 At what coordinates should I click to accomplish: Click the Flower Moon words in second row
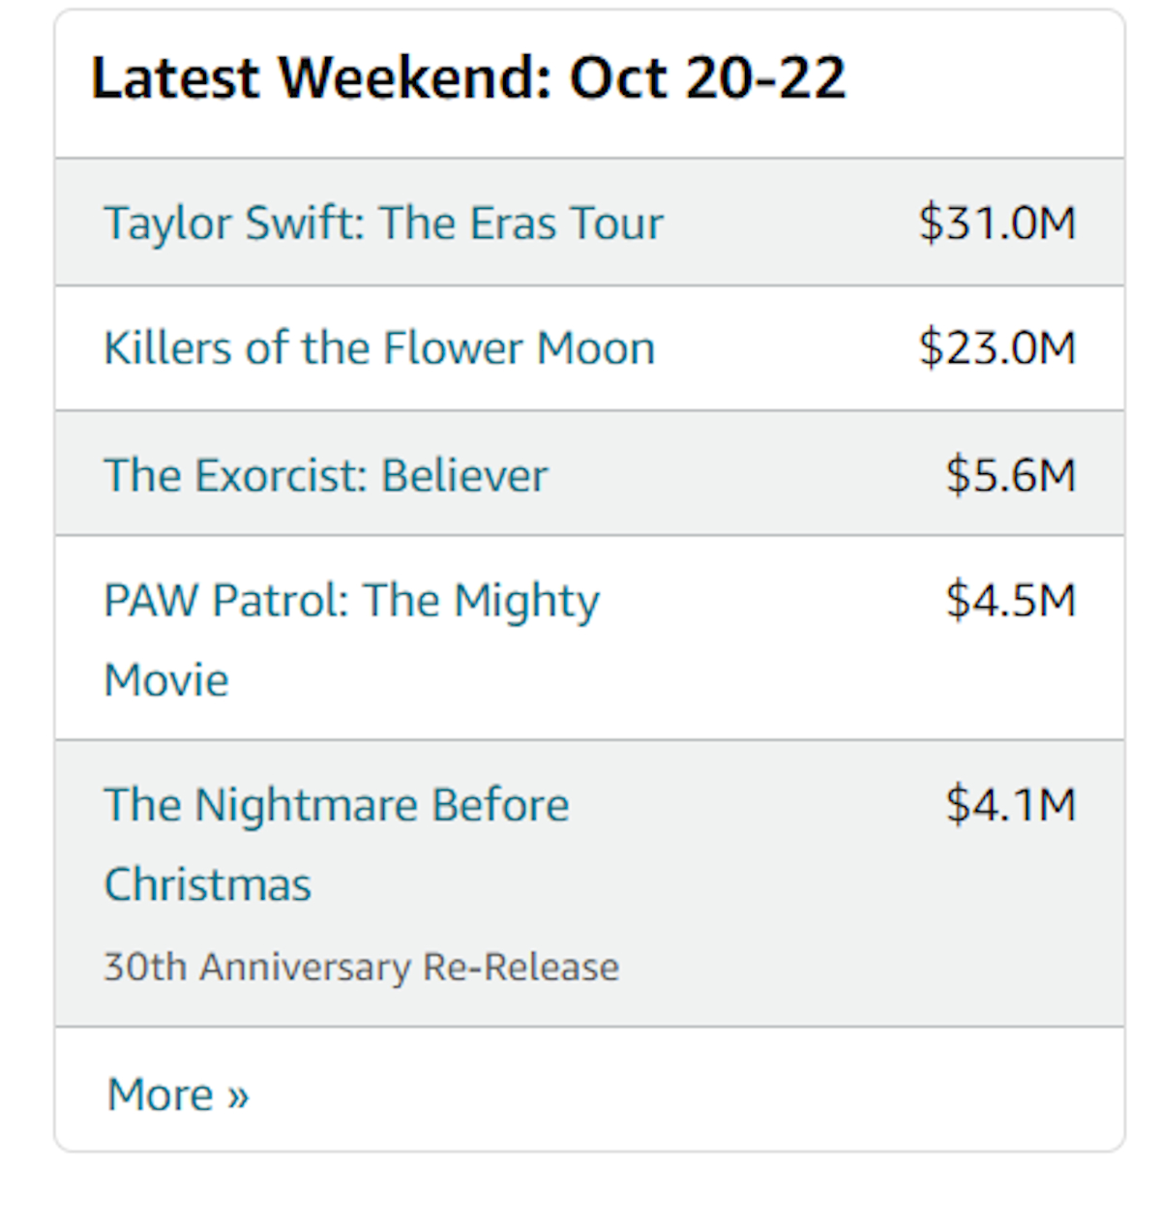(x=519, y=348)
